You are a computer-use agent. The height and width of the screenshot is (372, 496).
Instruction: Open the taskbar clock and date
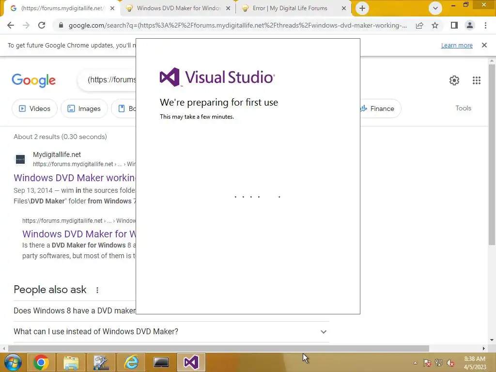[x=475, y=363]
